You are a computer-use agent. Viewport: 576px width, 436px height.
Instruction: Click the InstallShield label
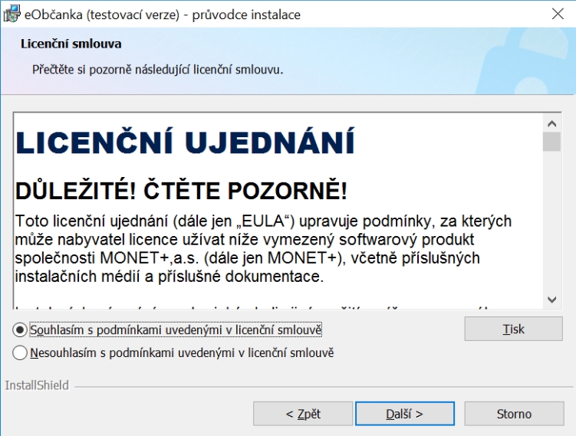click(37, 385)
